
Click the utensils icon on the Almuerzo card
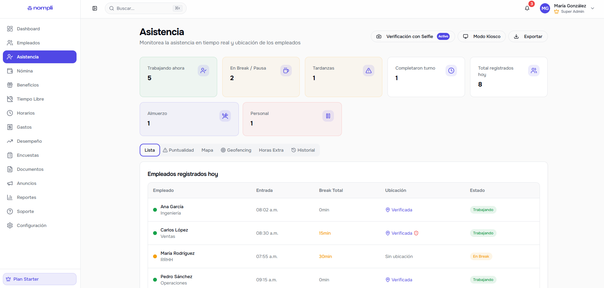click(x=225, y=116)
